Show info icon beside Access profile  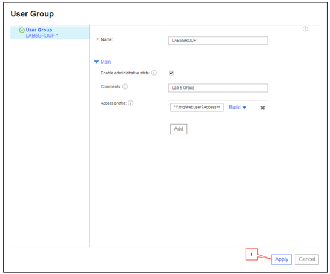tap(130, 103)
